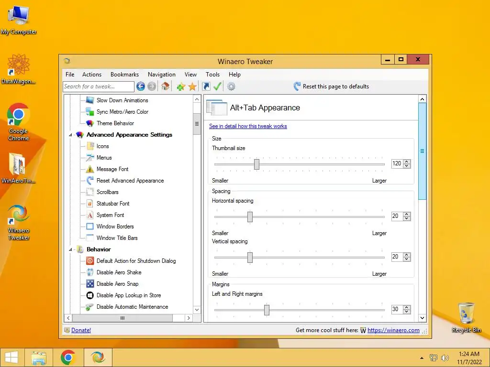Click the System Font letter A icon
The height and width of the screenshot is (367, 490).
click(90, 215)
